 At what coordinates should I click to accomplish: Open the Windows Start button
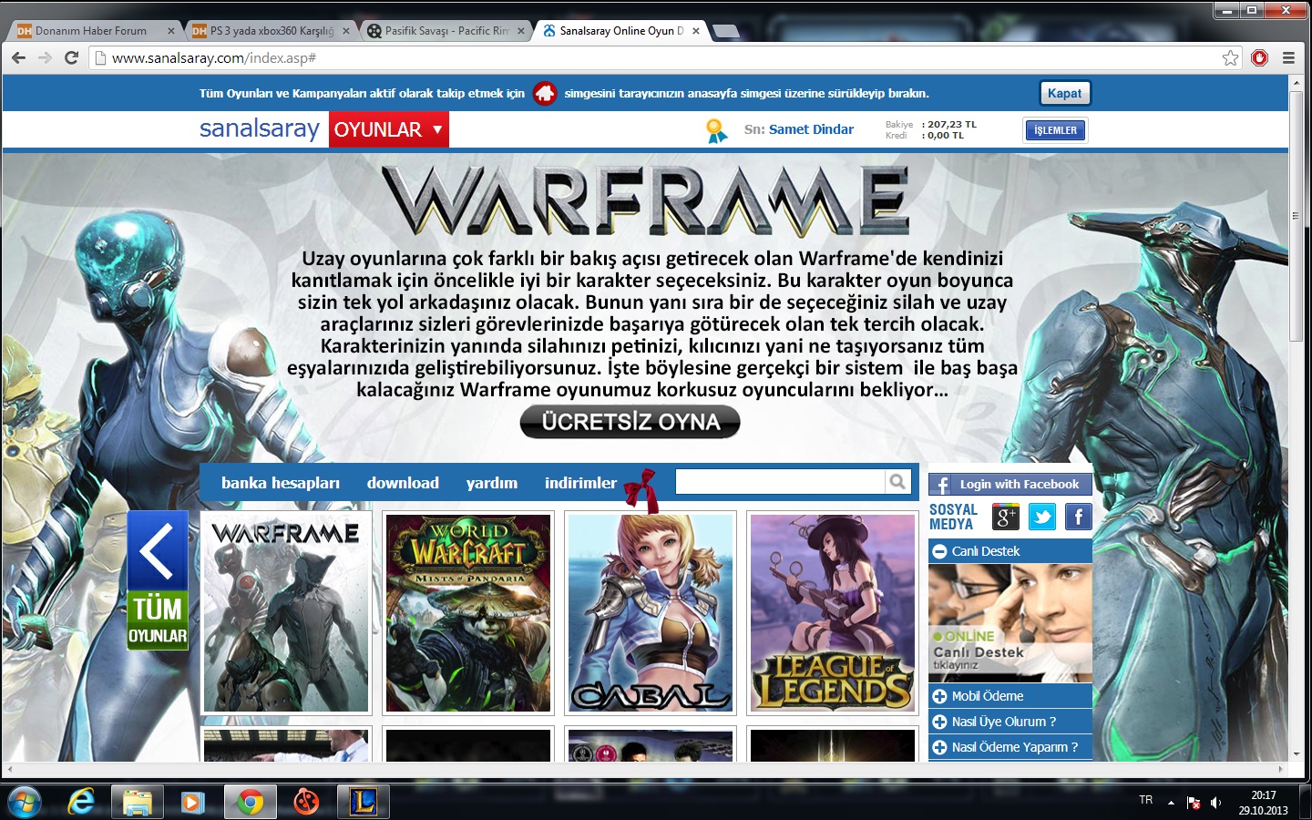coord(25,802)
